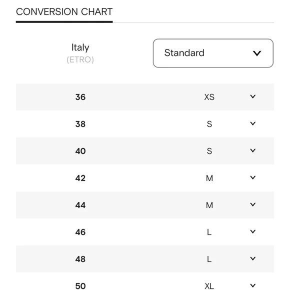Screen dimensions: 290x290
Task: Select the L value in row 46
Action: point(209,232)
